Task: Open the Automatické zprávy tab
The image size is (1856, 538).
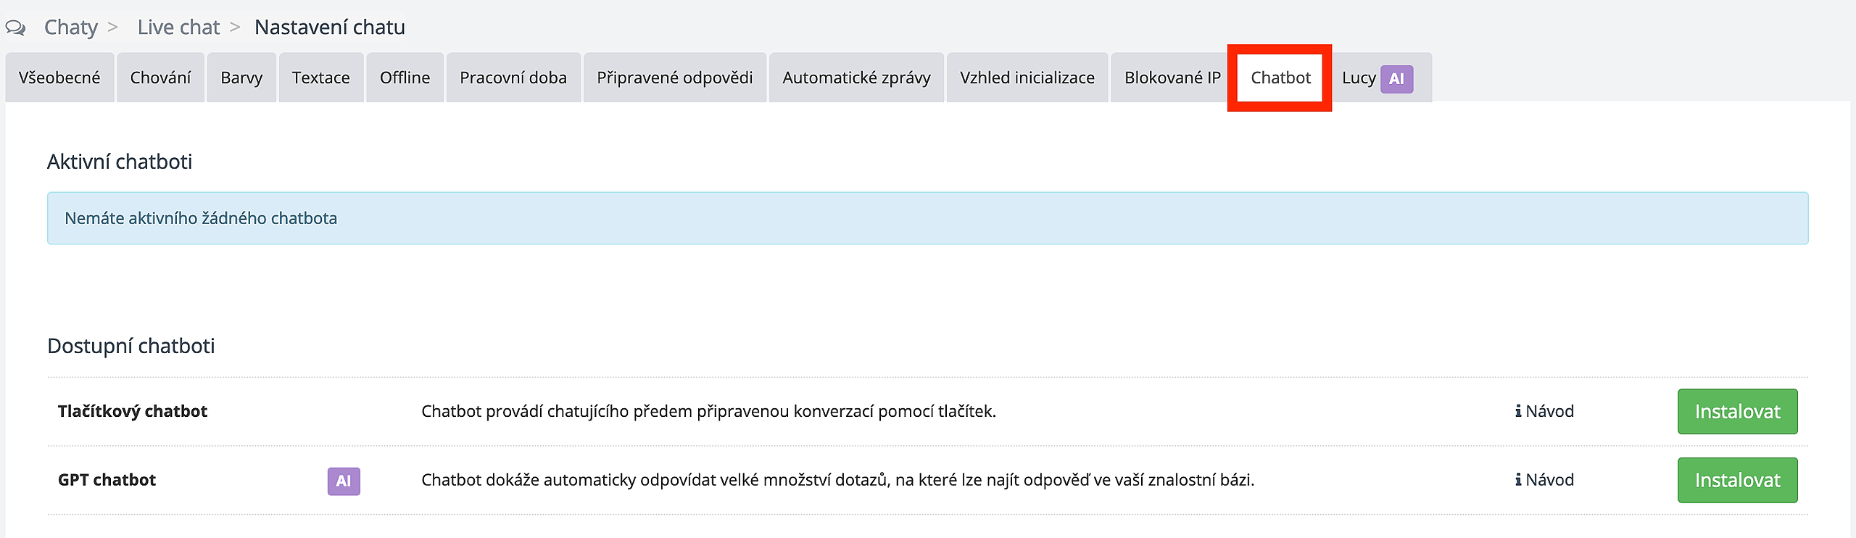Action: (856, 78)
